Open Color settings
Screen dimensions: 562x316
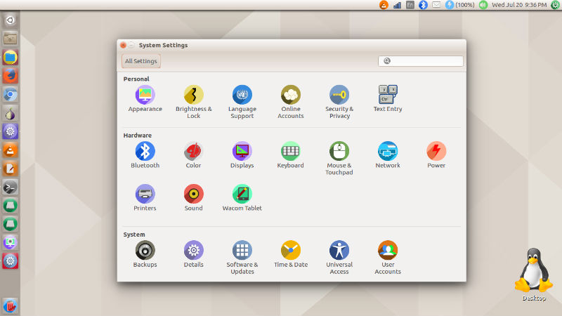194,155
